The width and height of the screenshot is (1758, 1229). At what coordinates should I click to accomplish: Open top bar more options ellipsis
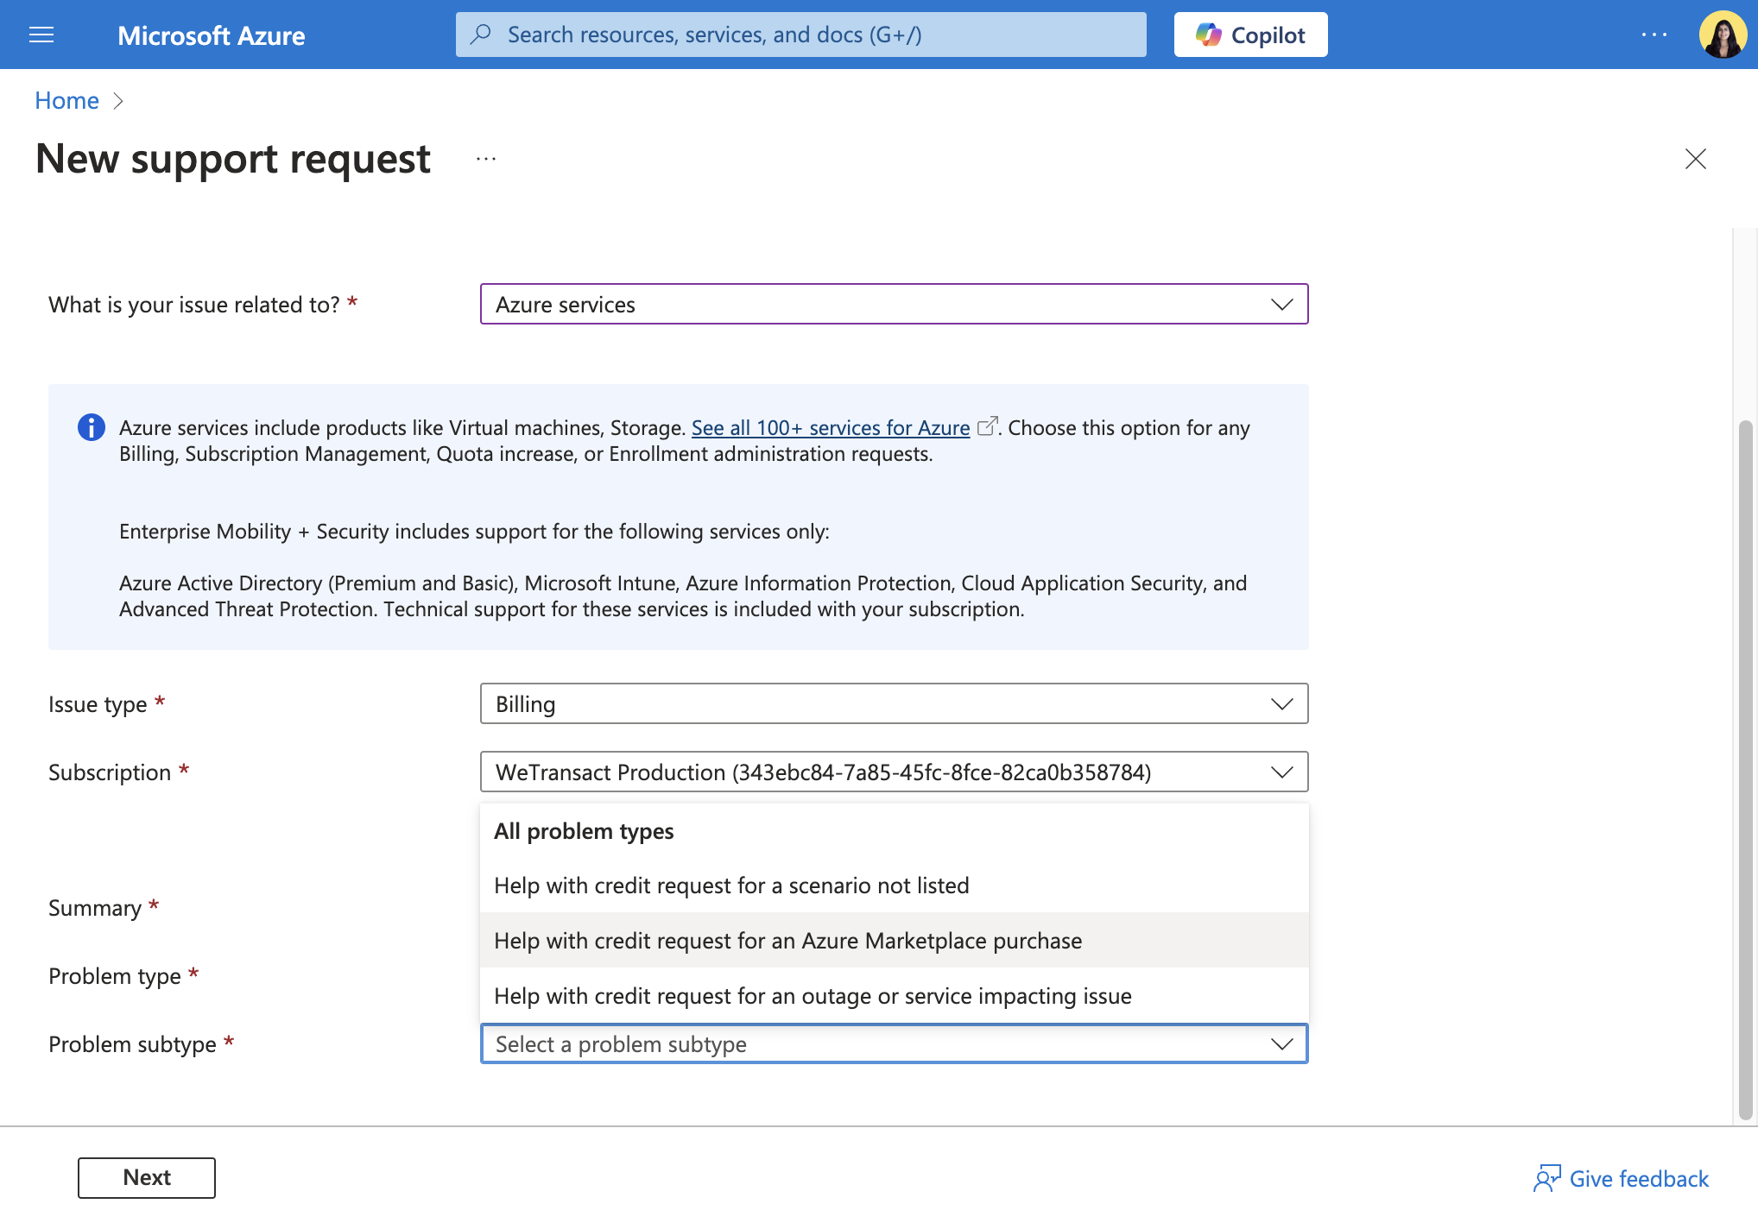coord(1654,35)
